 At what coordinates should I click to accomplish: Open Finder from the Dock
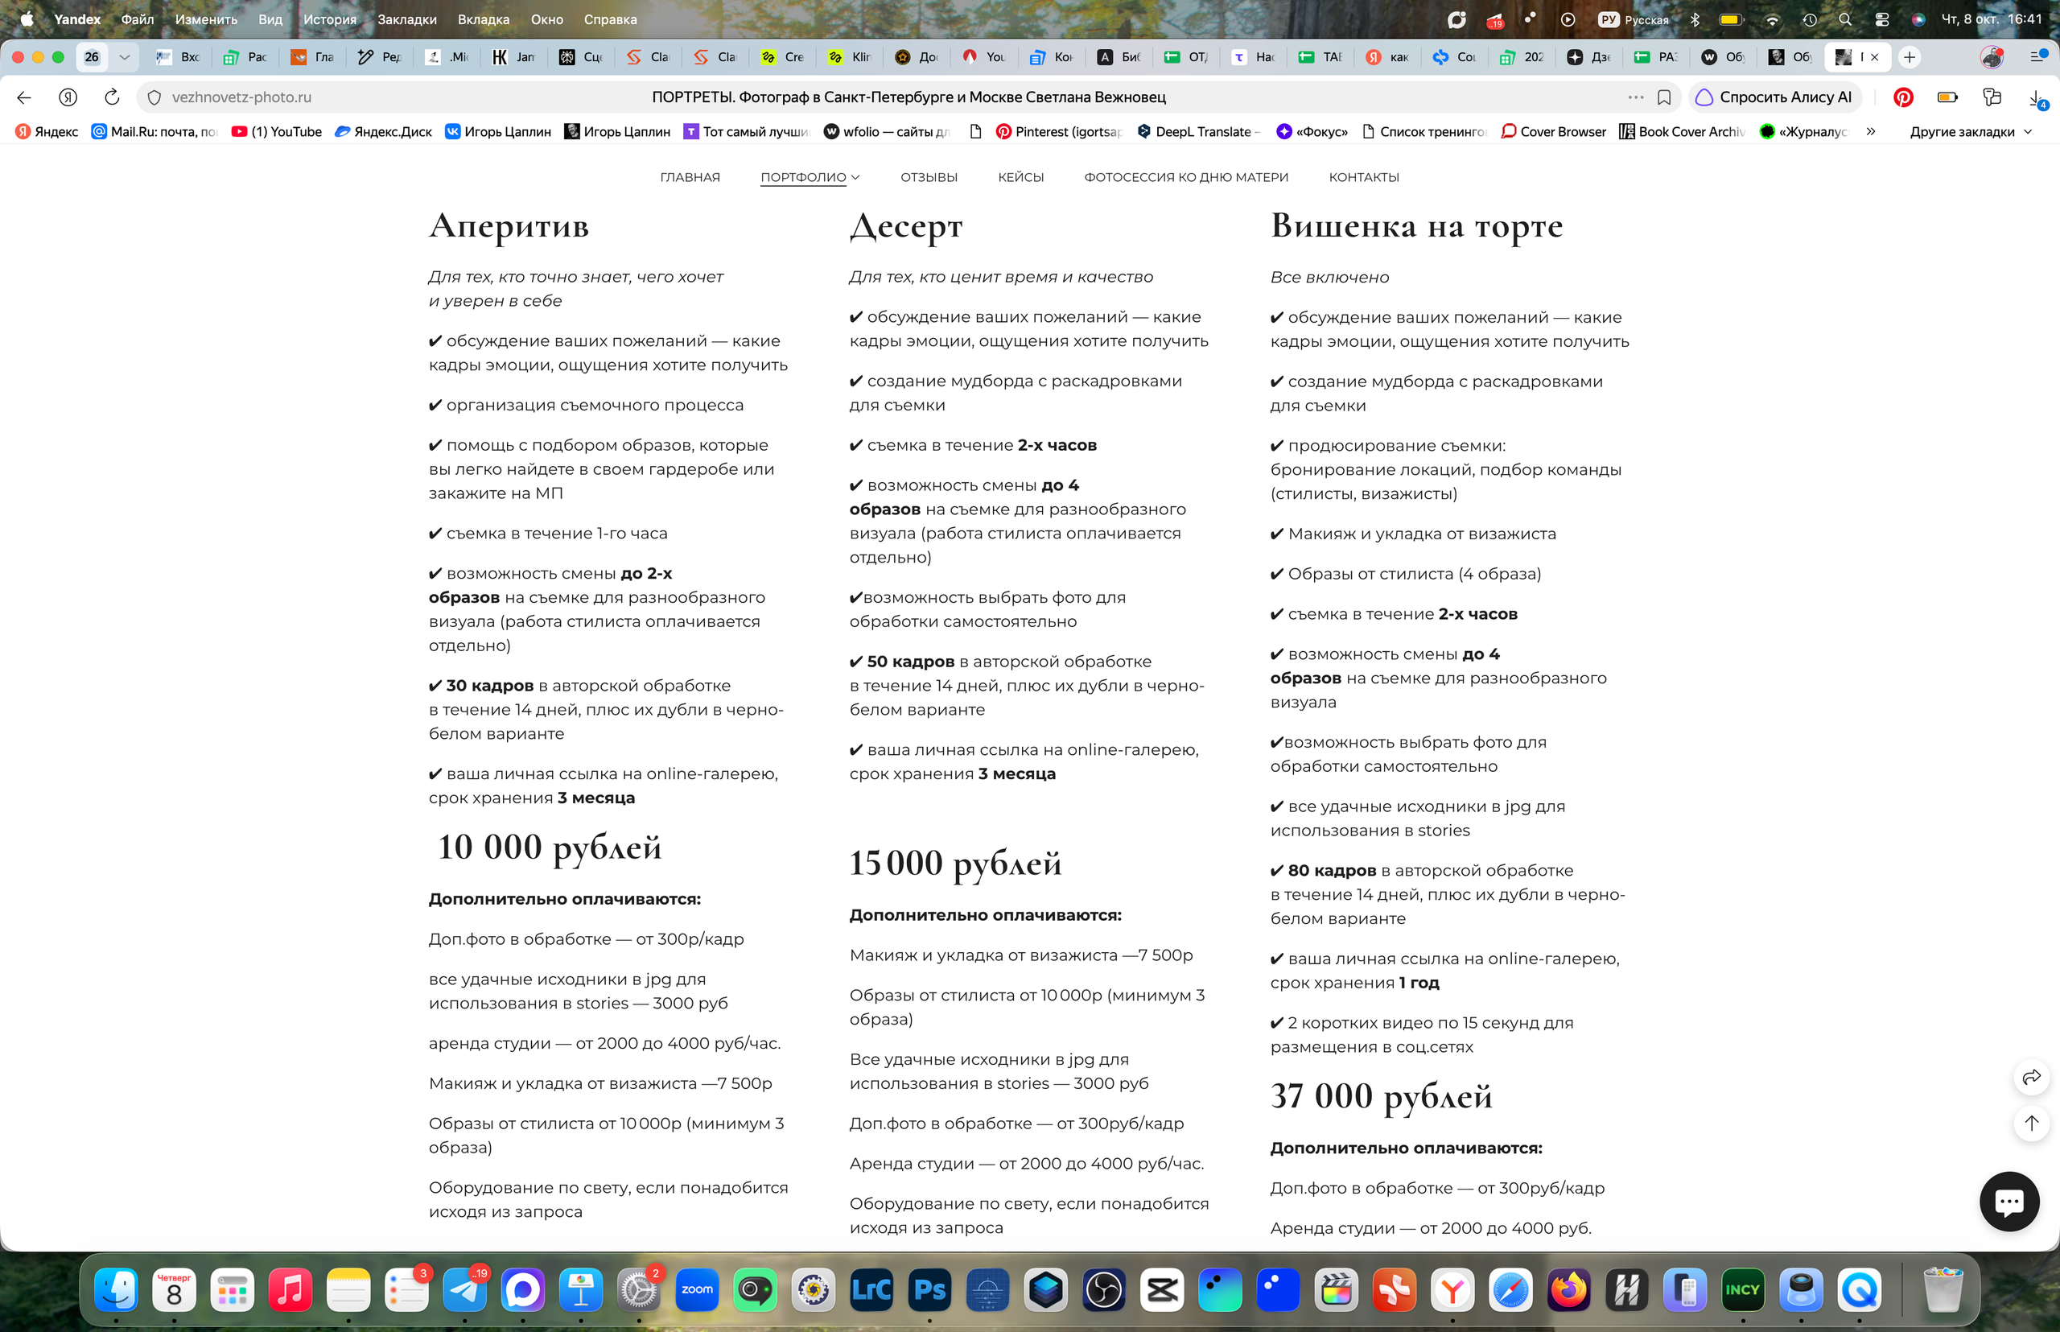[116, 1289]
